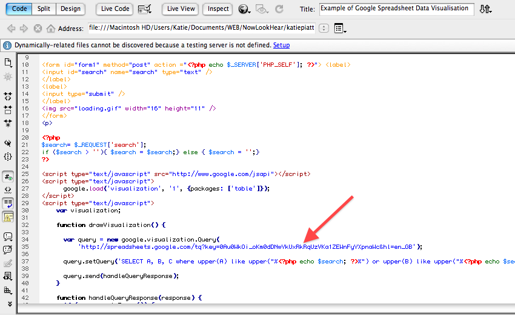Viewport: 515px width, 315px height.
Task: Click the Setup link for testing server
Action: (282, 45)
